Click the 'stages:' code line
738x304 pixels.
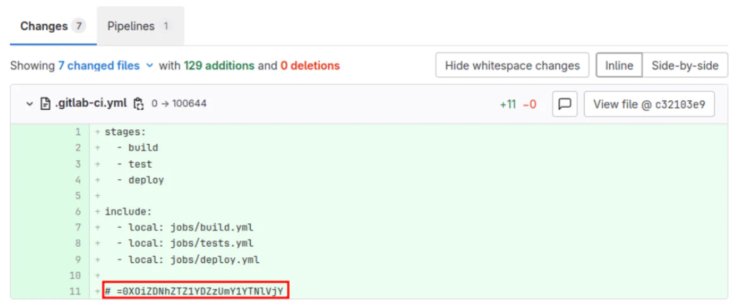pyautogui.click(x=126, y=132)
